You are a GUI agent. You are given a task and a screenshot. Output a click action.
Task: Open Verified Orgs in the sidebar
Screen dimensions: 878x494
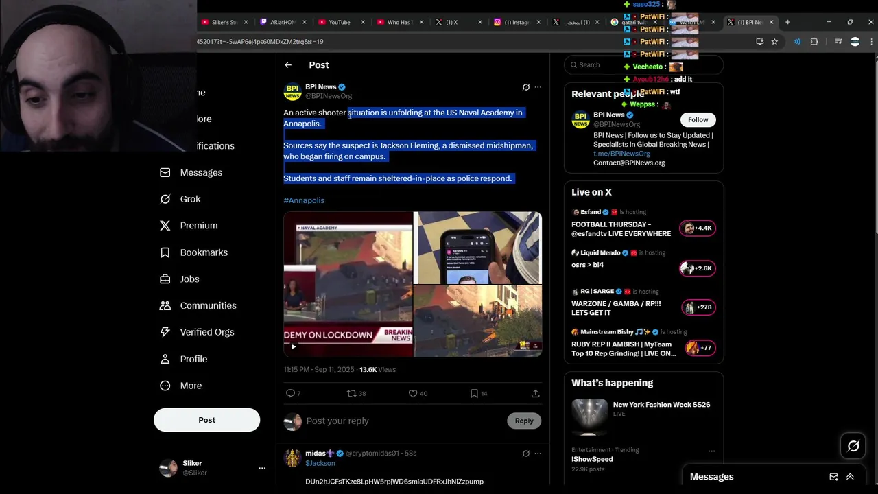coord(207,332)
